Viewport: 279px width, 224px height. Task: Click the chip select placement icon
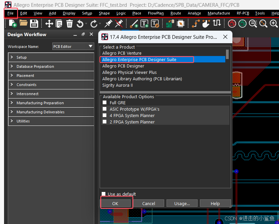pyautogui.click(x=181, y=24)
